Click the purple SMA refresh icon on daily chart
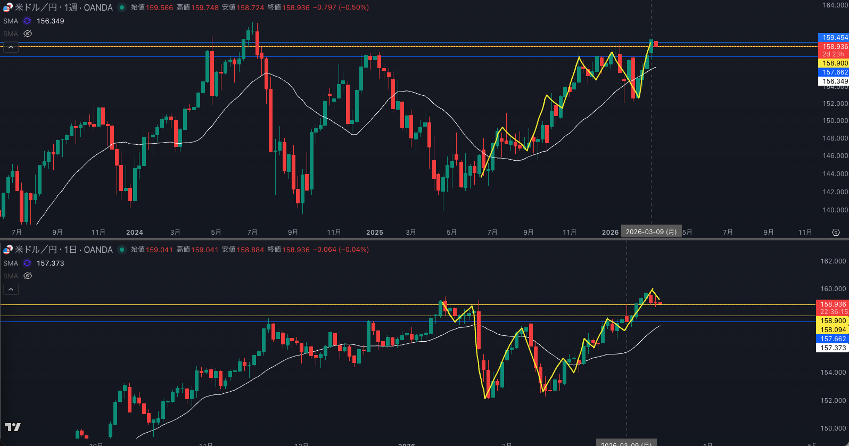 27,263
